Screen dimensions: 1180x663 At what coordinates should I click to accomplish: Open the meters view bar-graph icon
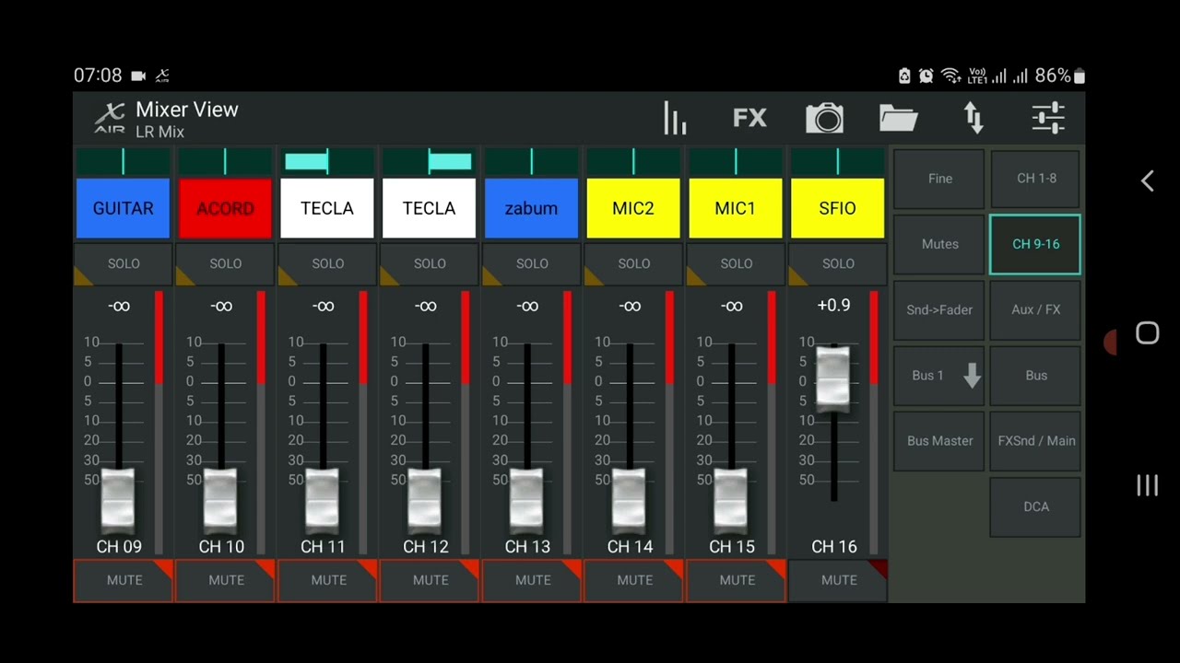click(x=675, y=118)
